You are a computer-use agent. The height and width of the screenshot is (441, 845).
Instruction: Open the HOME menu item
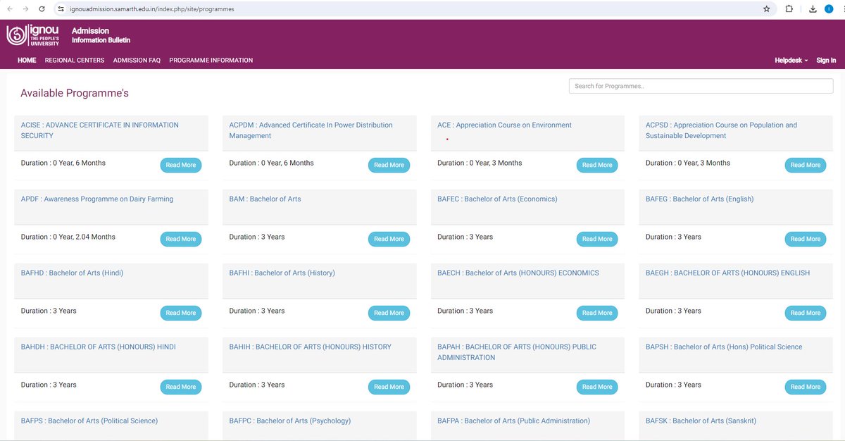tap(27, 61)
